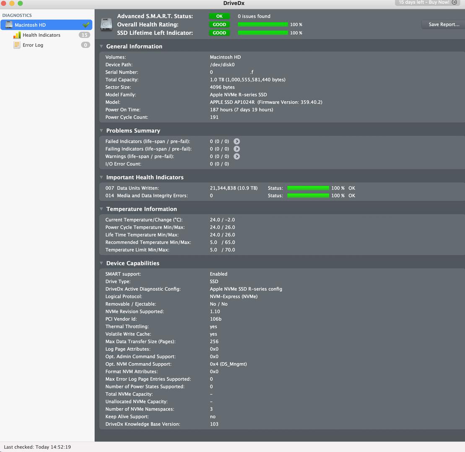Click '24.0 / -2.0' current temperature value
The image size is (465, 452).
[222, 220]
